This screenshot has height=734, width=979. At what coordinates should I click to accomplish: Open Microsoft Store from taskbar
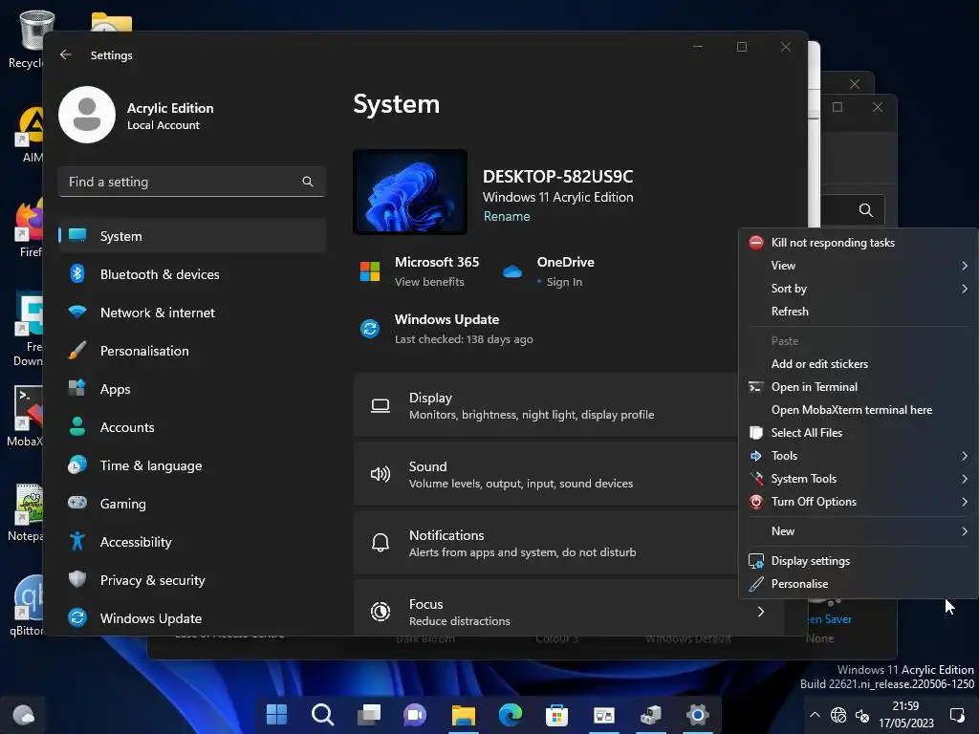[556, 714]
